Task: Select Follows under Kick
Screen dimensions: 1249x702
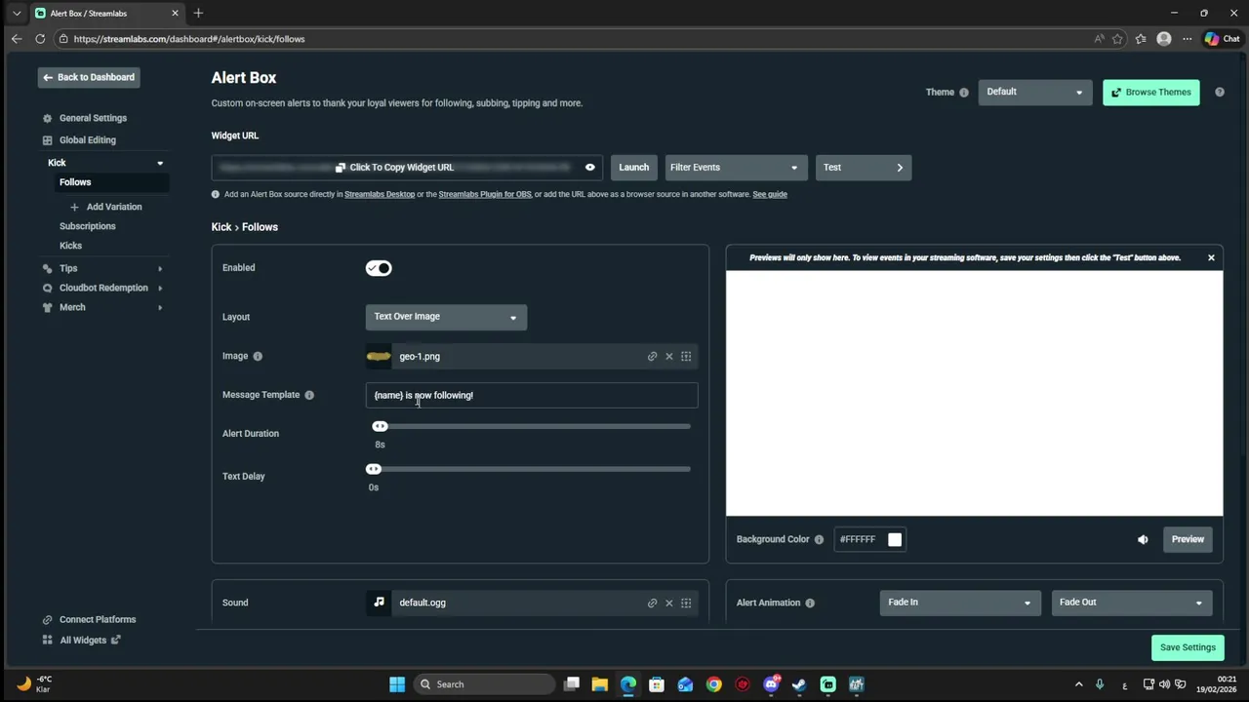Action: click(75, 182)
